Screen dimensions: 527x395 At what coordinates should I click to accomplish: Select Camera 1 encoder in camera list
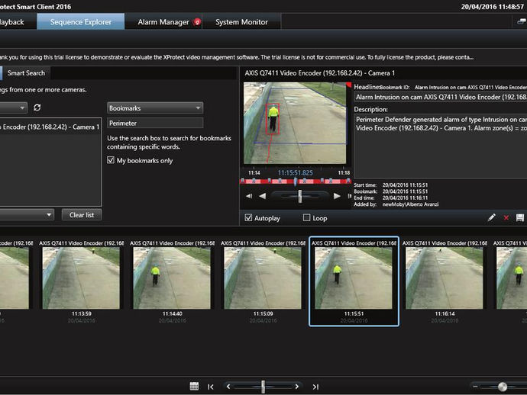[50, 127]
